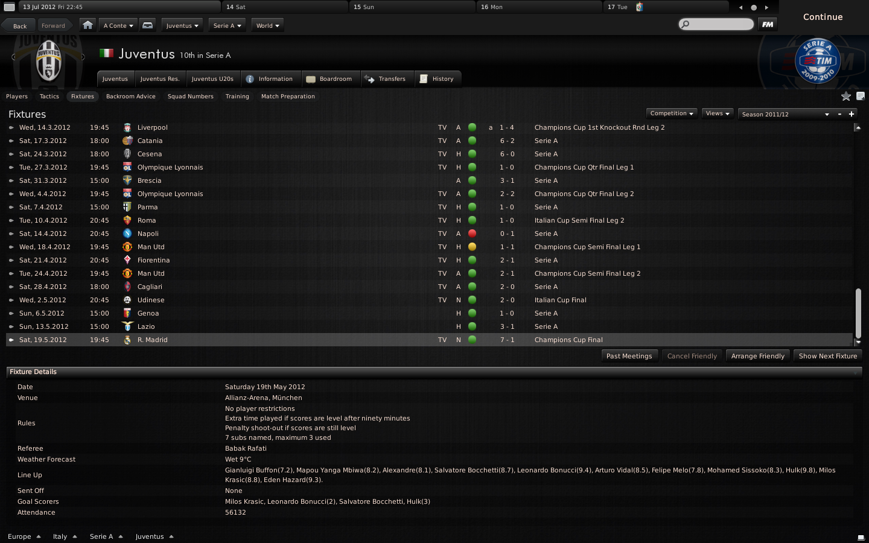Open the Season 2011/12 selector
This screenshot has width=869, height=543.
(x=785, y=114)
